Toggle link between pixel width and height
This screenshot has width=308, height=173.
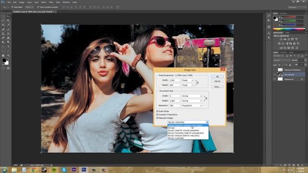(198, 83)
